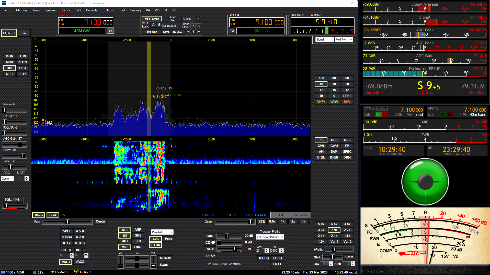Open the Signal meter selection dropdown
Viewport: 490px width, 275px height.
click(324, 40)
